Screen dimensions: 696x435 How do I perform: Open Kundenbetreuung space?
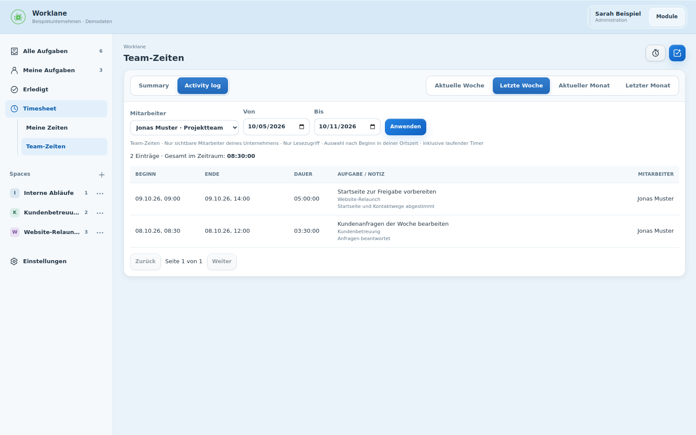tap(51, 213)
